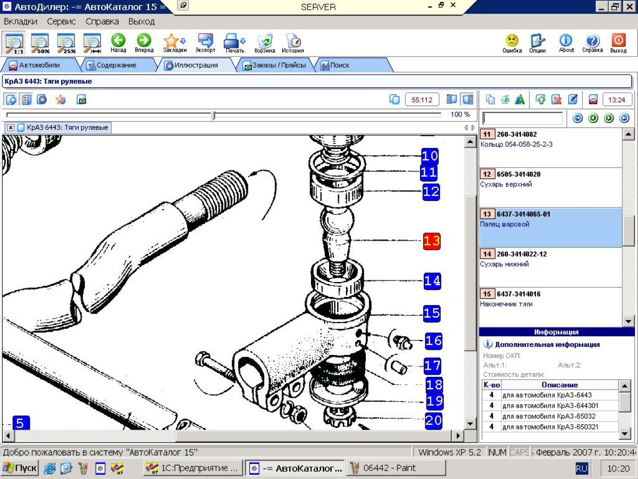Screen dimensions: 638x479
Task: Click the blue-green letter A icon
Action: pos(520,100)
